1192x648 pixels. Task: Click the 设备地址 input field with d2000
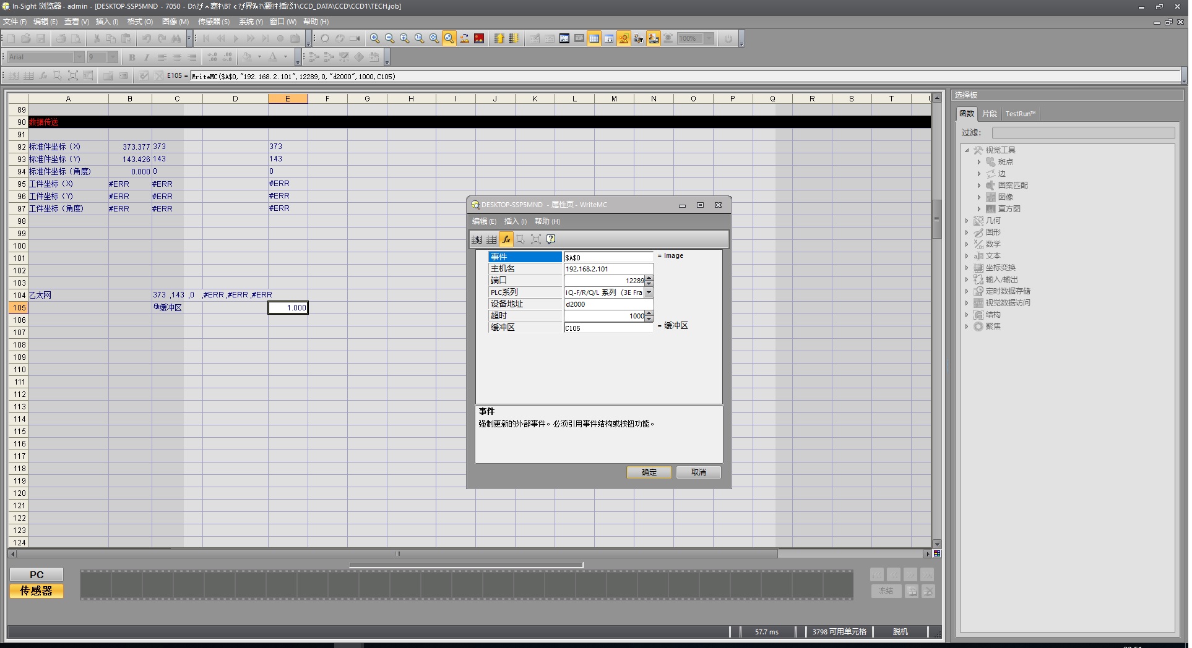click(x=608, y=304)
